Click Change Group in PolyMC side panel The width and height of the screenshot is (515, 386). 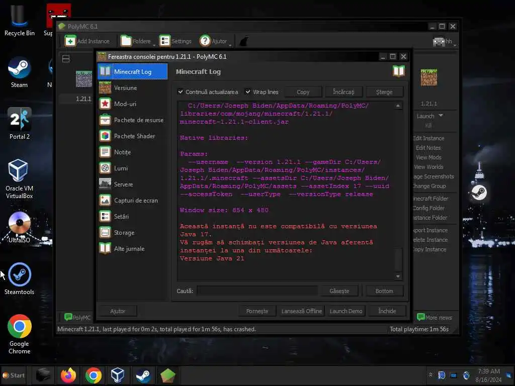[430, 186]
